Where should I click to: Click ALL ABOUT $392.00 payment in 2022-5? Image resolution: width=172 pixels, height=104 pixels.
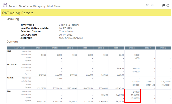coord(105,75)
